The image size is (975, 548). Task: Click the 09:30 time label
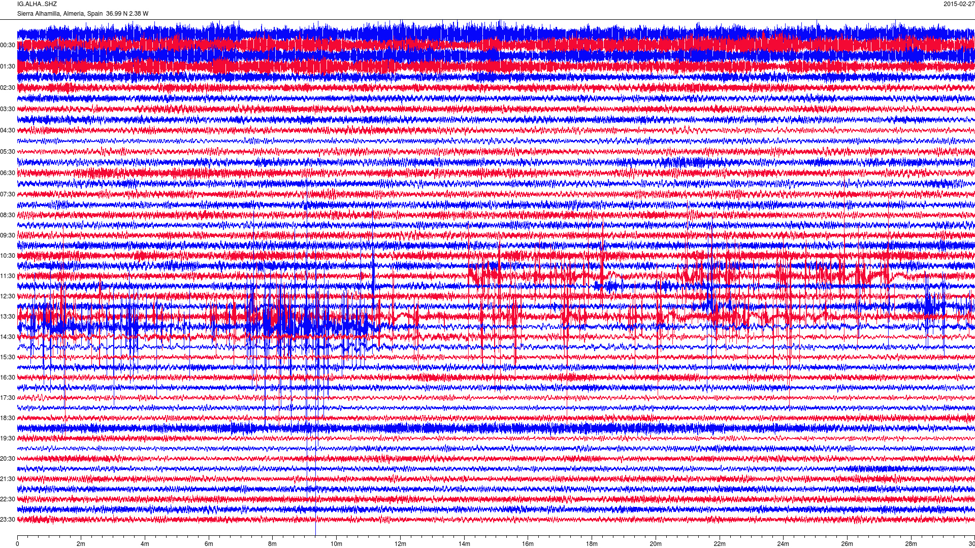(x=8, y=235)
